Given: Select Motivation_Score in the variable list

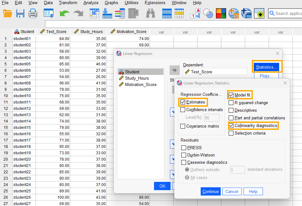Looking at the screenshot, I should pyautogui.click(x=140, y=84).
